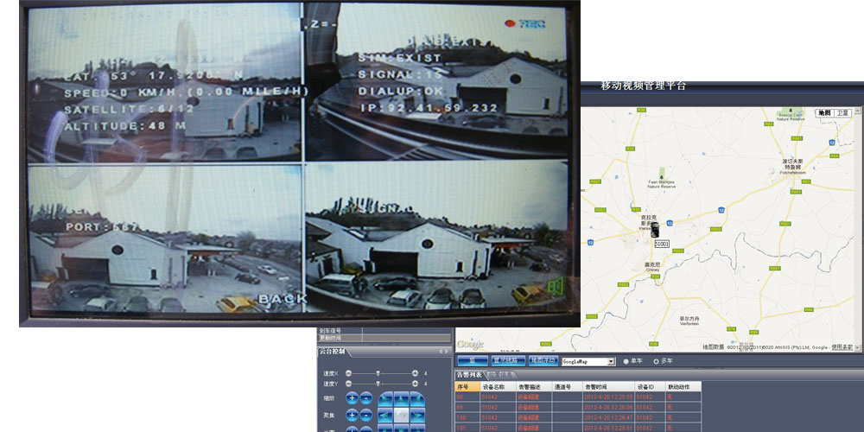Image resolution: width=864 pixels, height=432 pixels.
Task: Click the focus minus button in PTZ control
Action: click(365, 416)
